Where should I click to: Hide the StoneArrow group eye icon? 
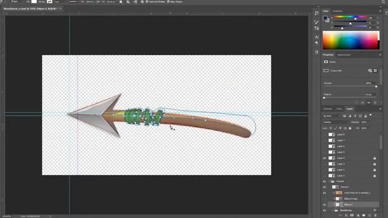coord(324,211)
